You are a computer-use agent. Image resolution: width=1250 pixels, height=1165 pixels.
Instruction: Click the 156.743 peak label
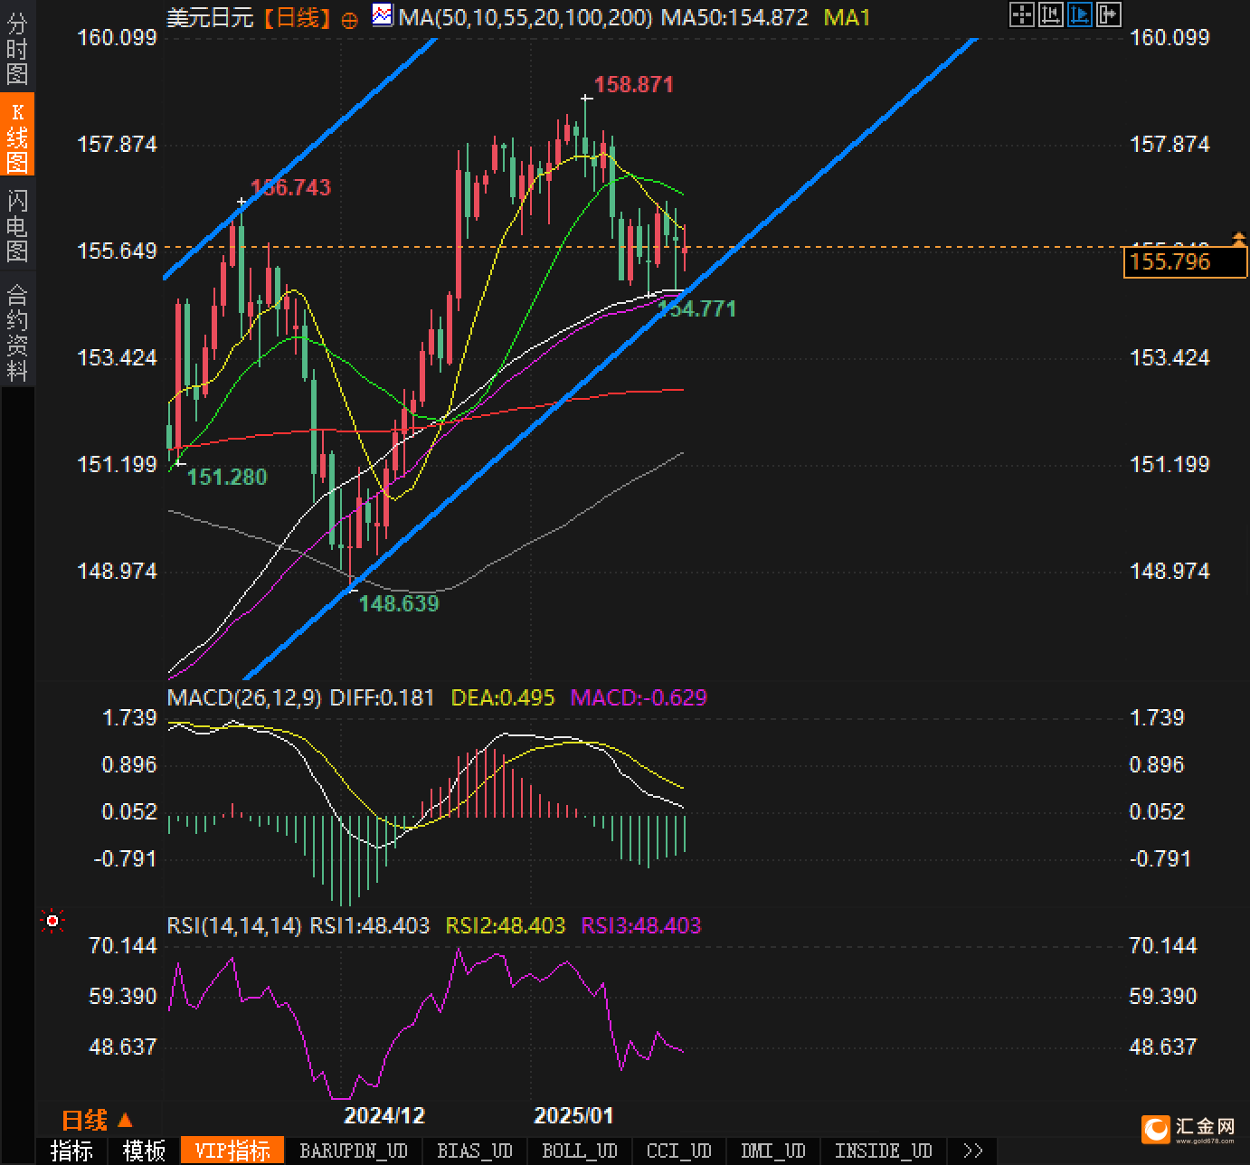click(x=291, y=188)
